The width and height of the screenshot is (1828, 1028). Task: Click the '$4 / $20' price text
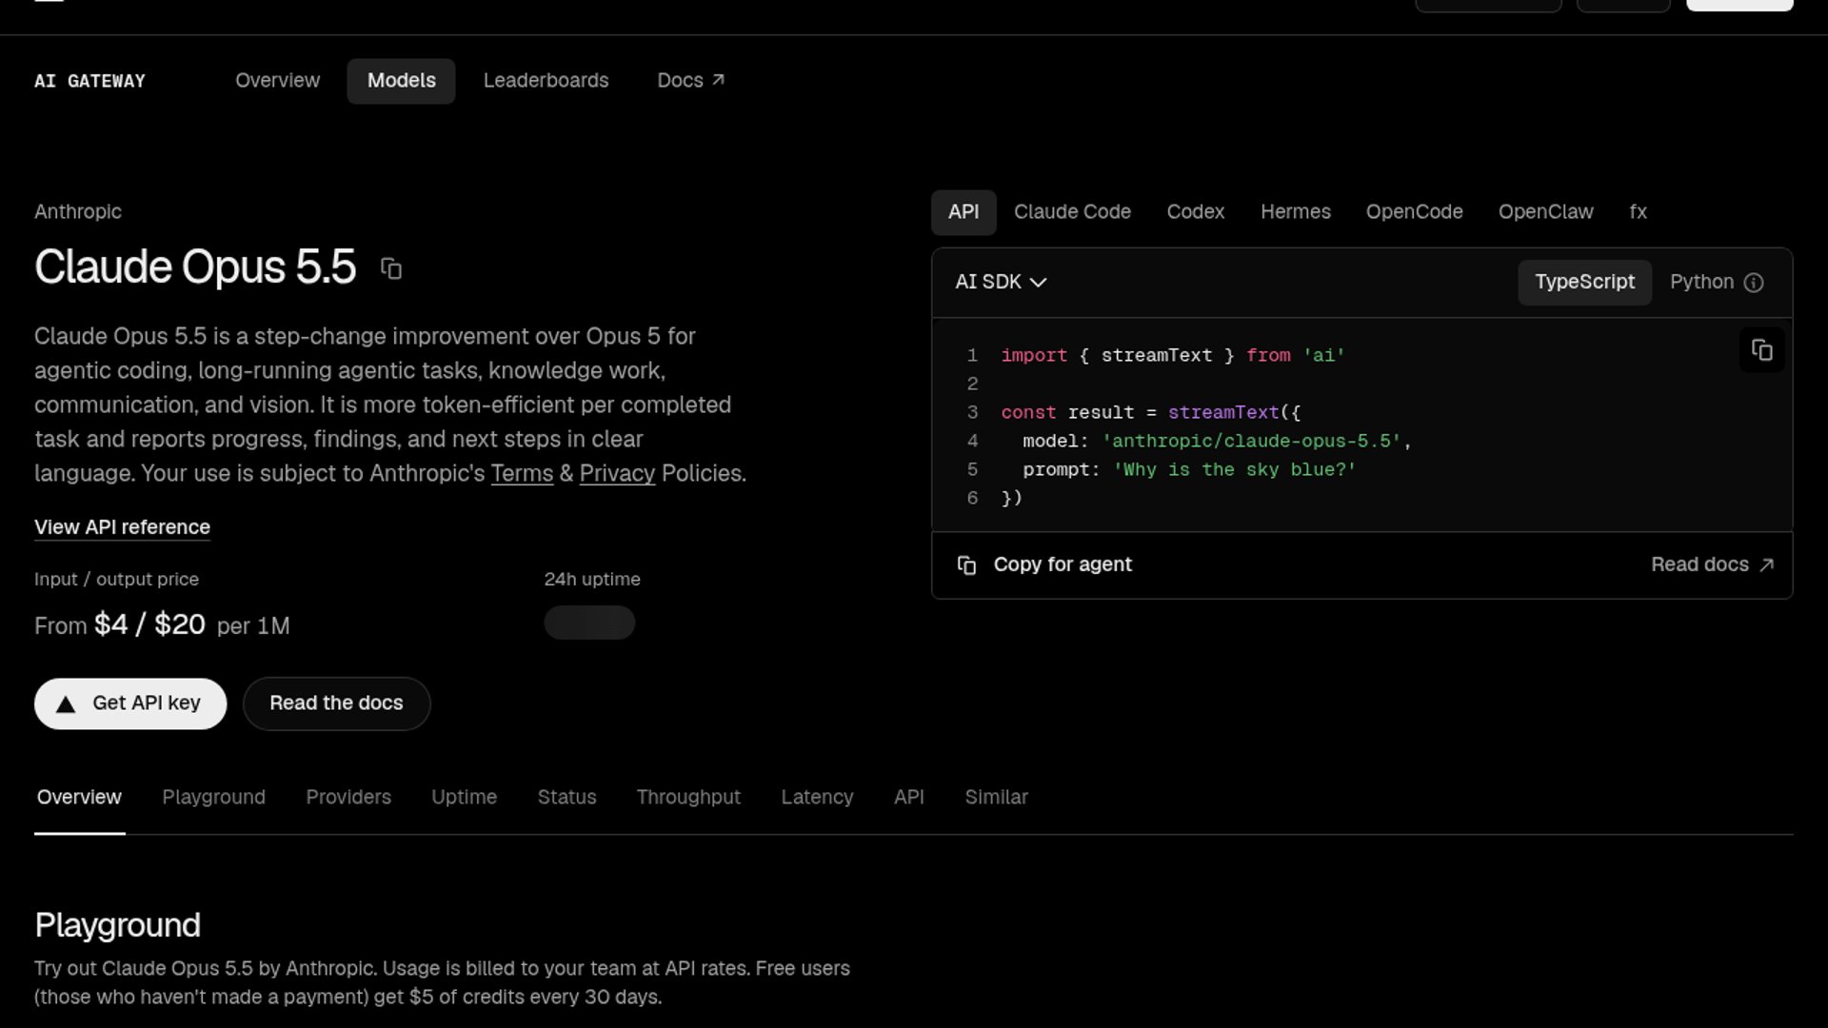149,624
